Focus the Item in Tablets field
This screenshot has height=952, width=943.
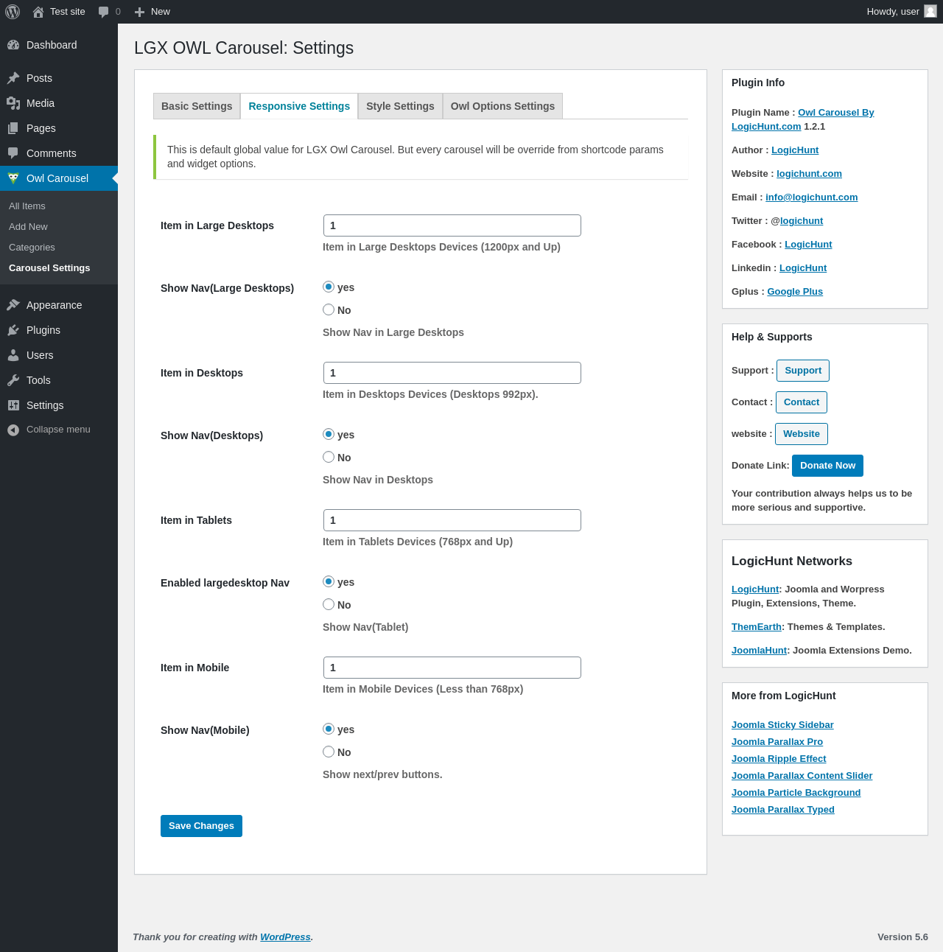(x=452, y=520)
